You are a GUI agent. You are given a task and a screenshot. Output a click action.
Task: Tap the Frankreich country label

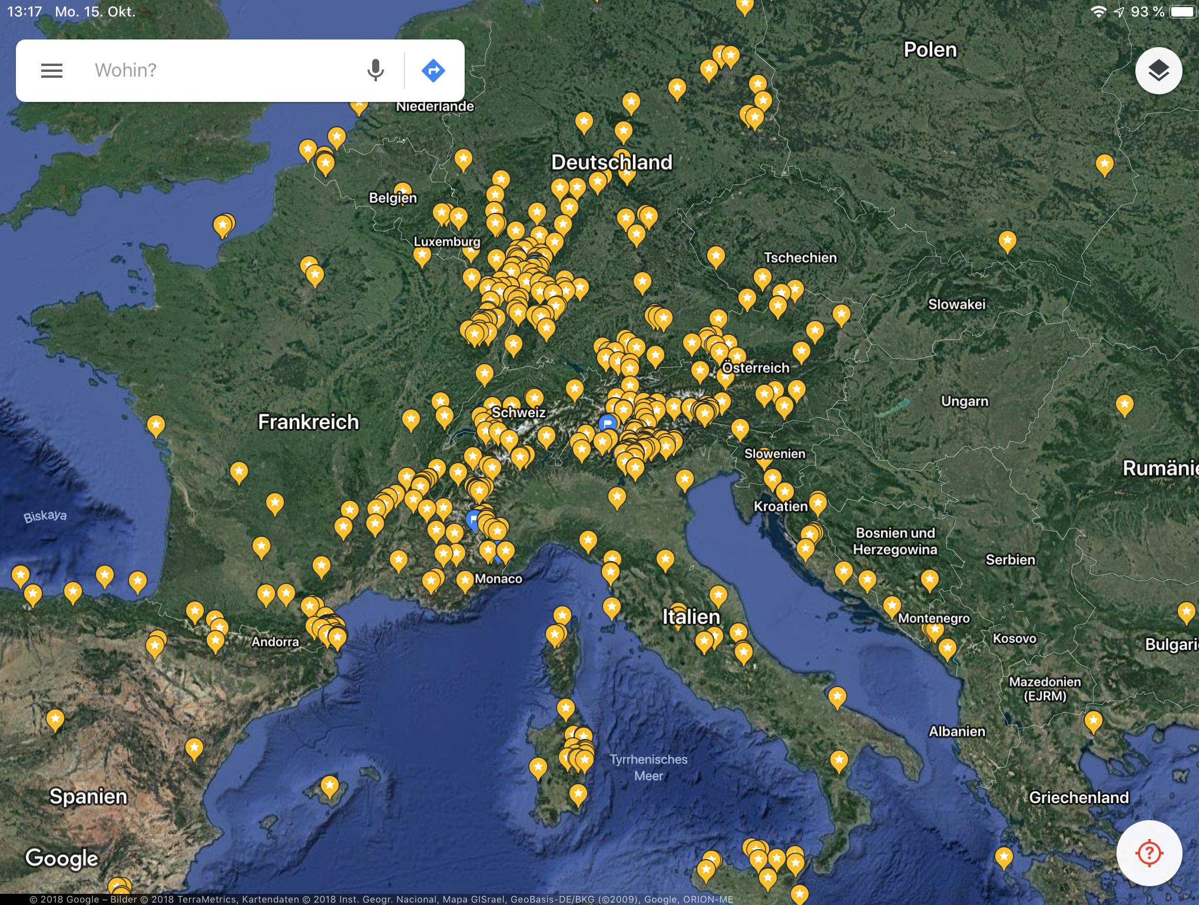[x=308, y=422]
